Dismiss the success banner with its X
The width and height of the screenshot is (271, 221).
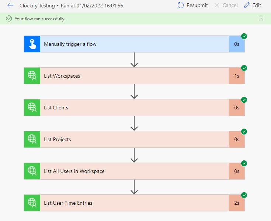pos(261,18)
